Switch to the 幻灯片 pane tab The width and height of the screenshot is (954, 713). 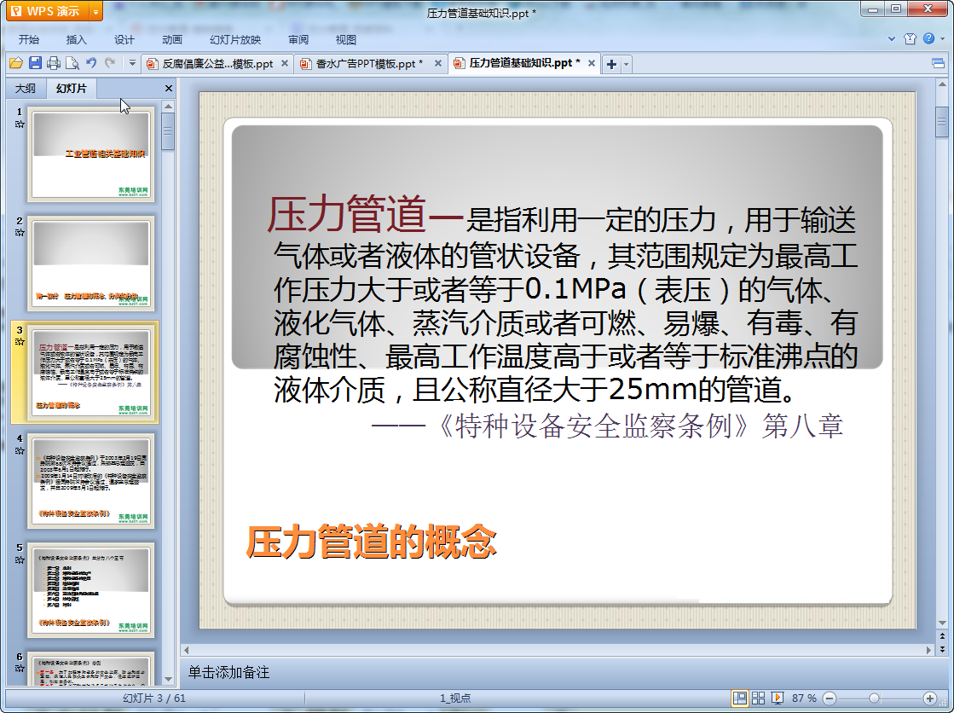click(71, 89)
